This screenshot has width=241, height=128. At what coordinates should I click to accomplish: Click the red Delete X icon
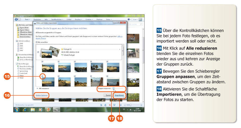pyautogui.click(x=110, y=105)
